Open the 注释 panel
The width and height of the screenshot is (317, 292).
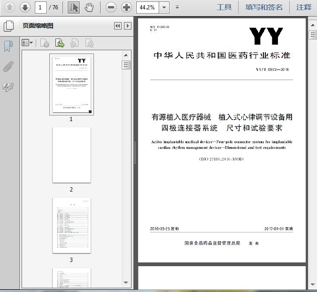coord(304,7)
